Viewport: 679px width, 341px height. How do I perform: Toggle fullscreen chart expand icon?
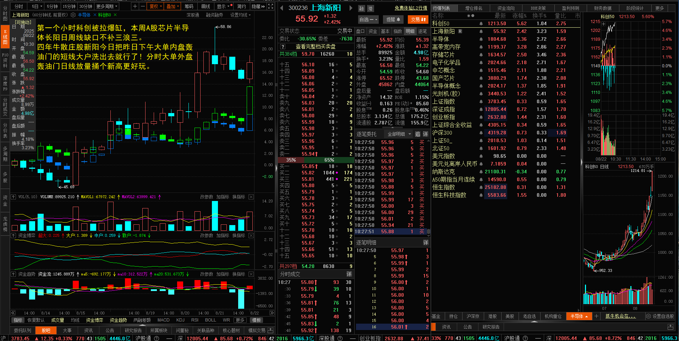click(x=270, y=6)
